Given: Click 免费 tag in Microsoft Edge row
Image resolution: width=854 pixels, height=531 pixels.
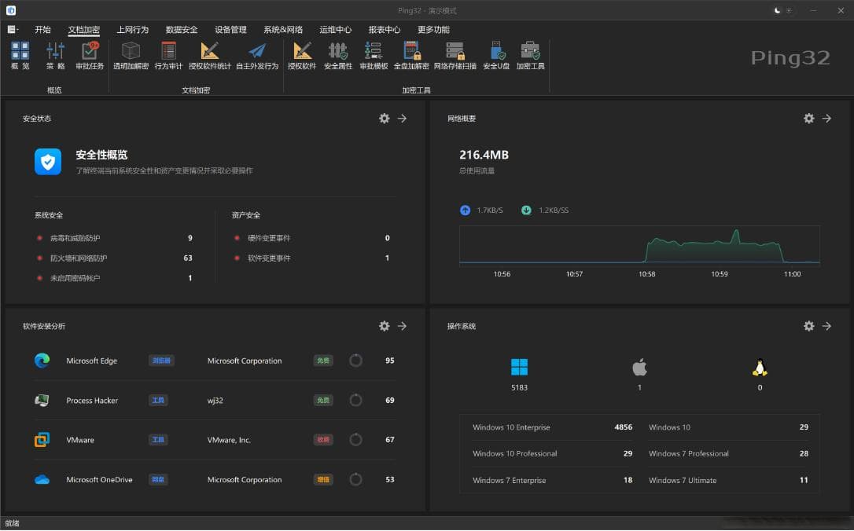Looking at the screenshot, I should tap(323, 361).
